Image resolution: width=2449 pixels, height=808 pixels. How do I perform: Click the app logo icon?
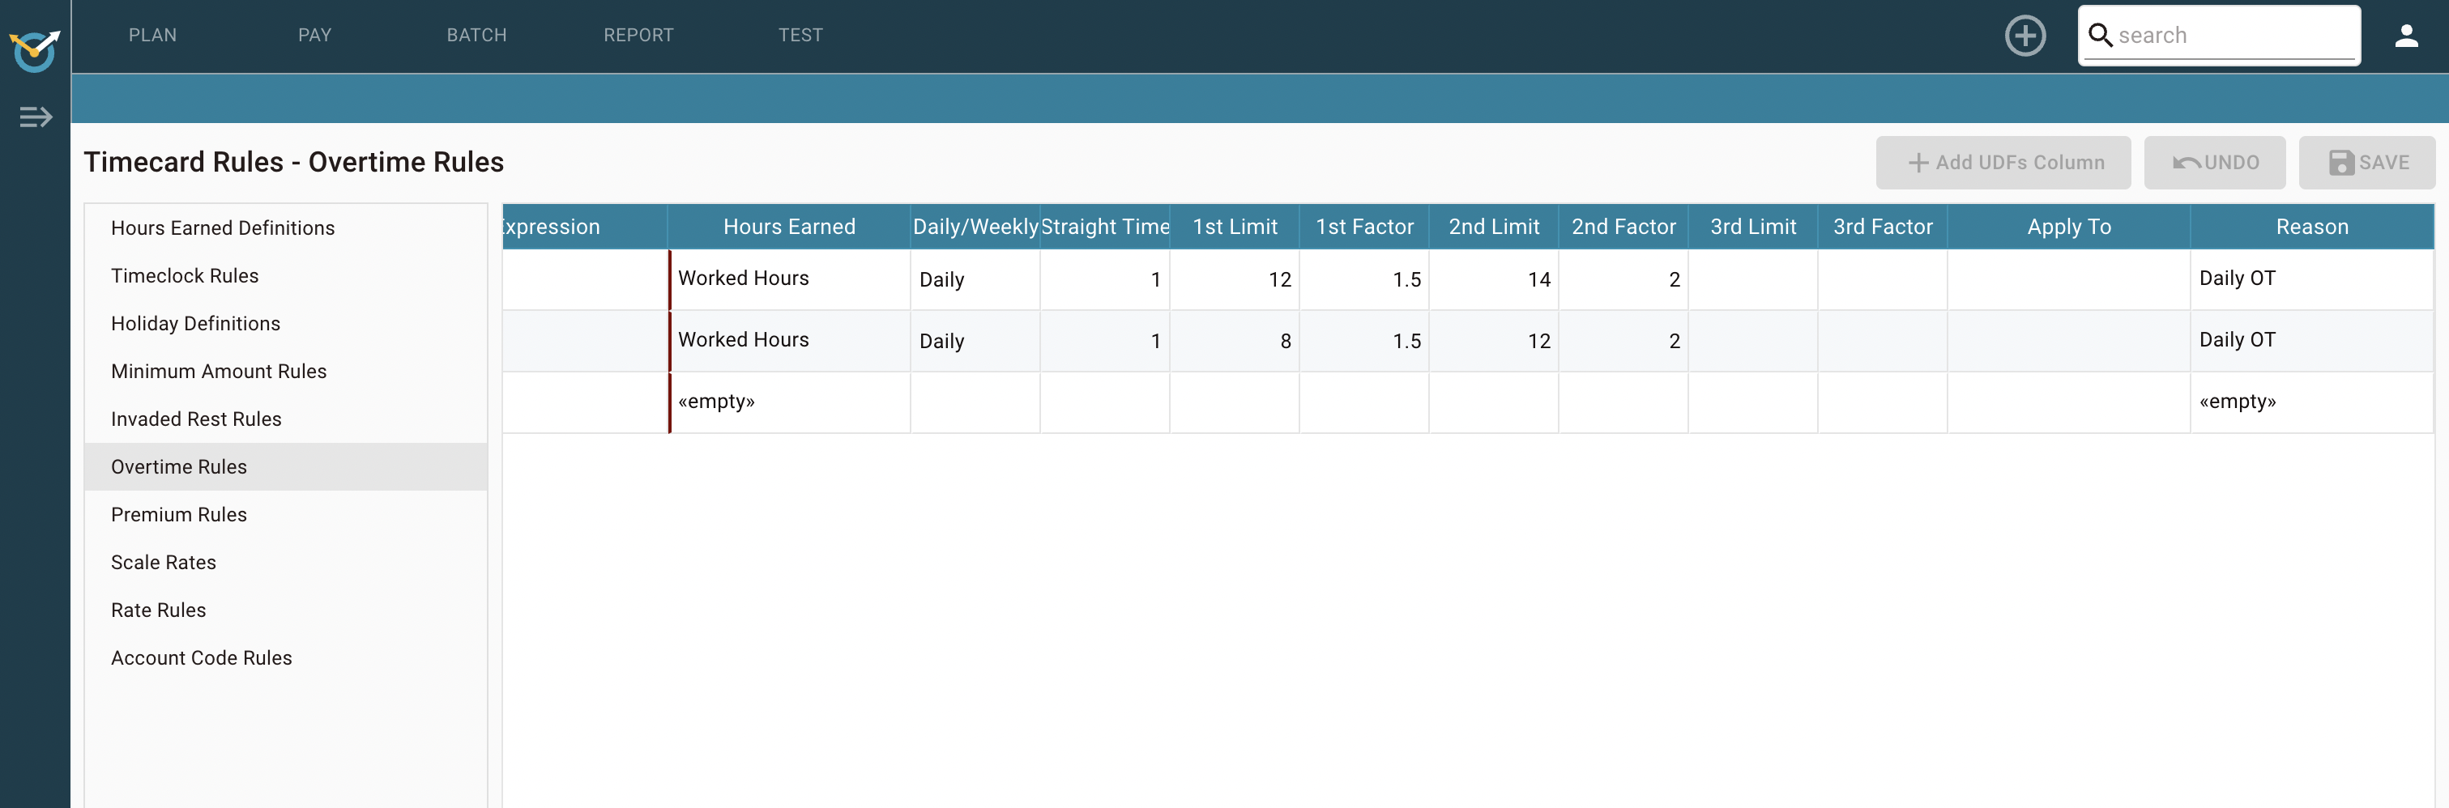(x=35, y=49)
